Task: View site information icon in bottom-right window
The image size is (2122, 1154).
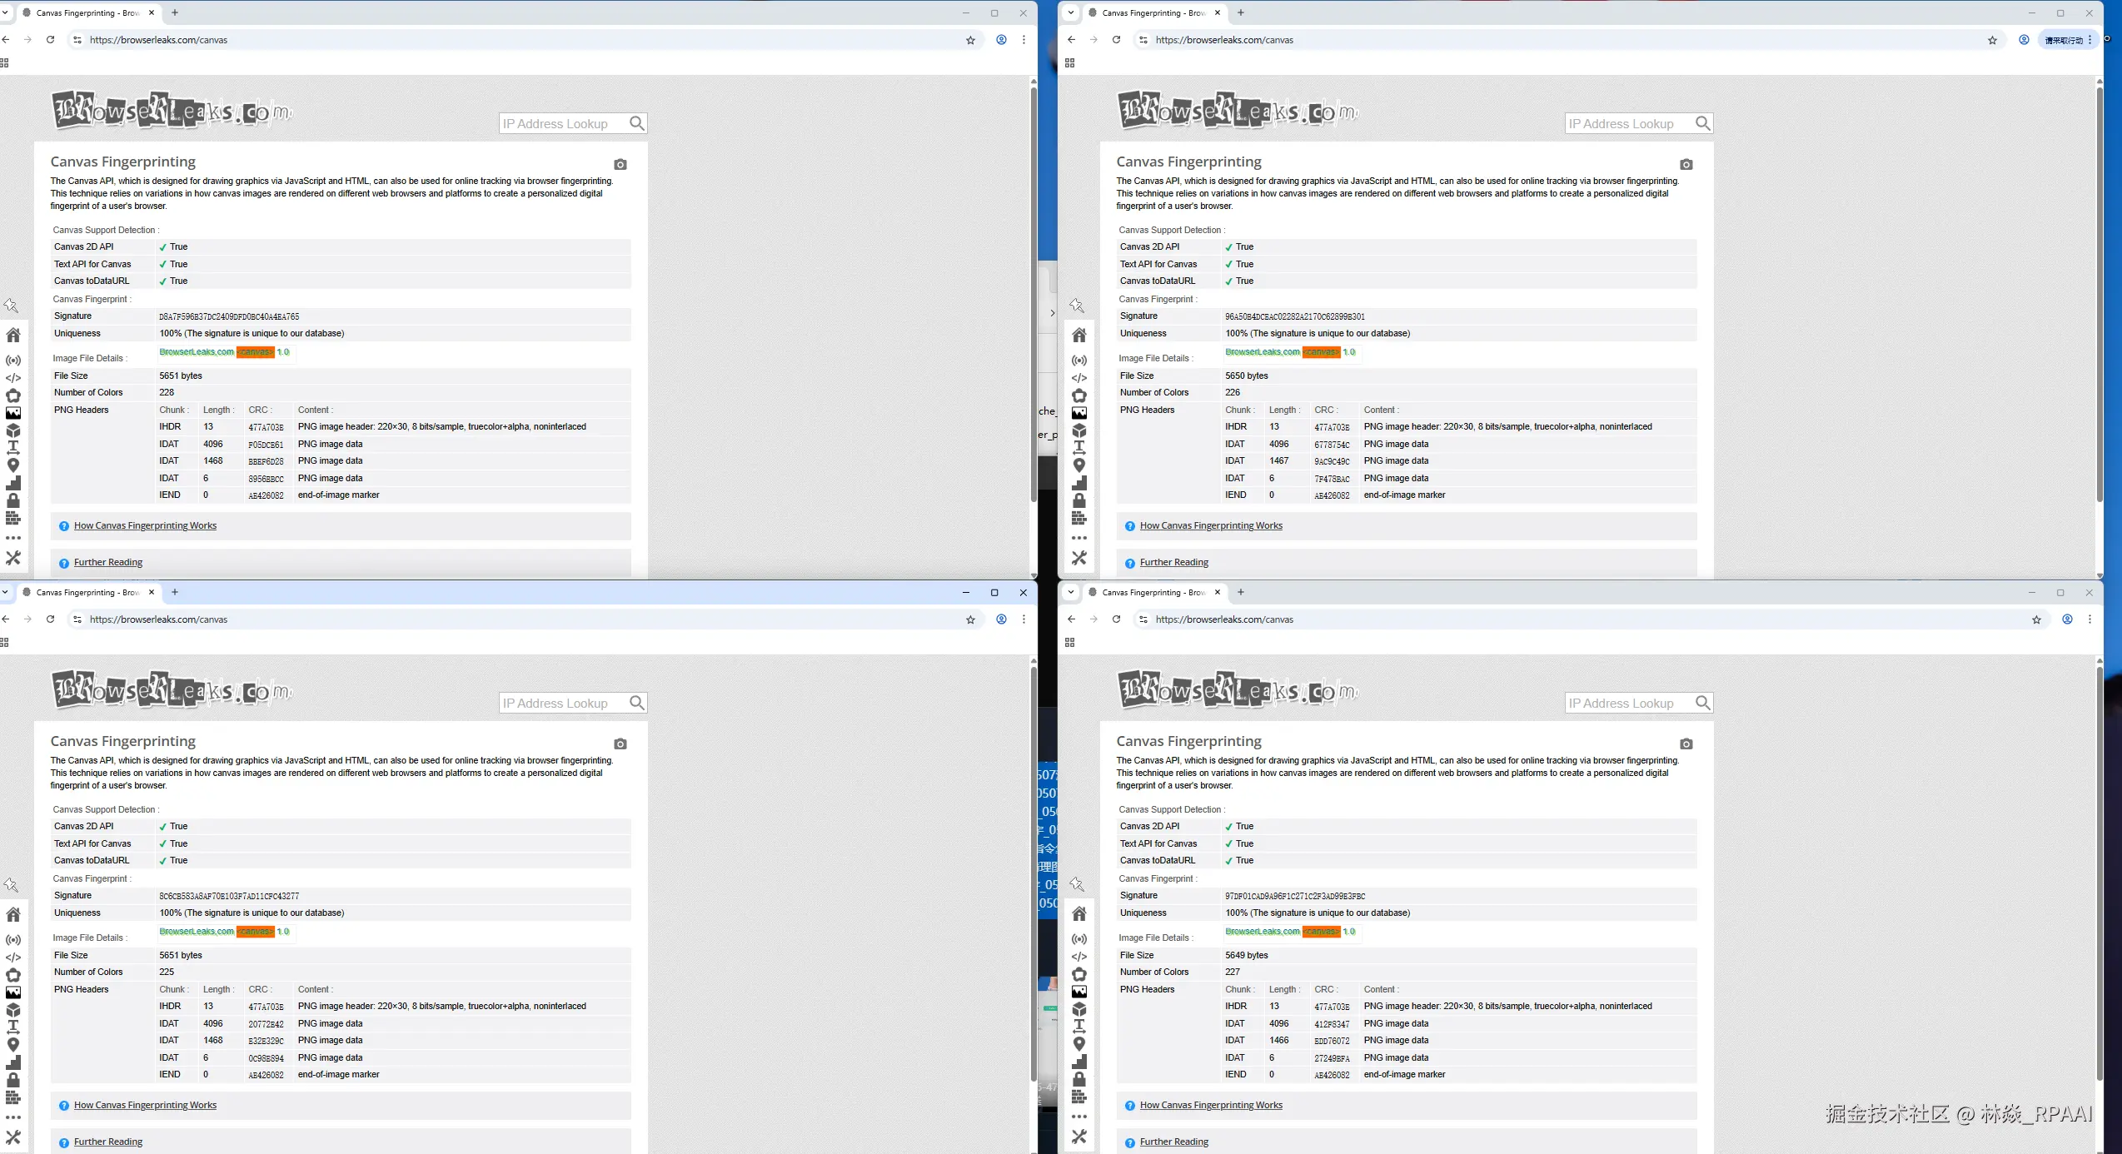Action: pyautogui.click(x=1143, y=619)
